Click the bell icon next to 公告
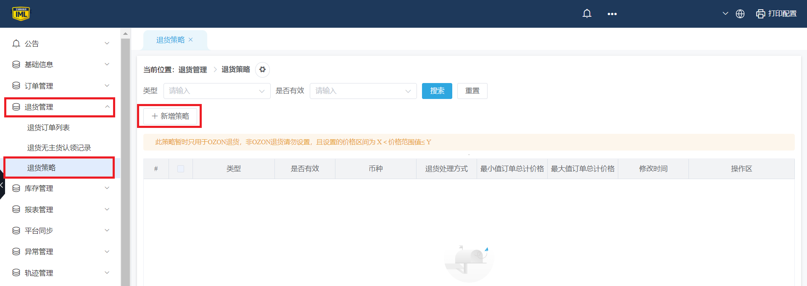This screenshot has height=286, width=807. [x=16, y=43]
